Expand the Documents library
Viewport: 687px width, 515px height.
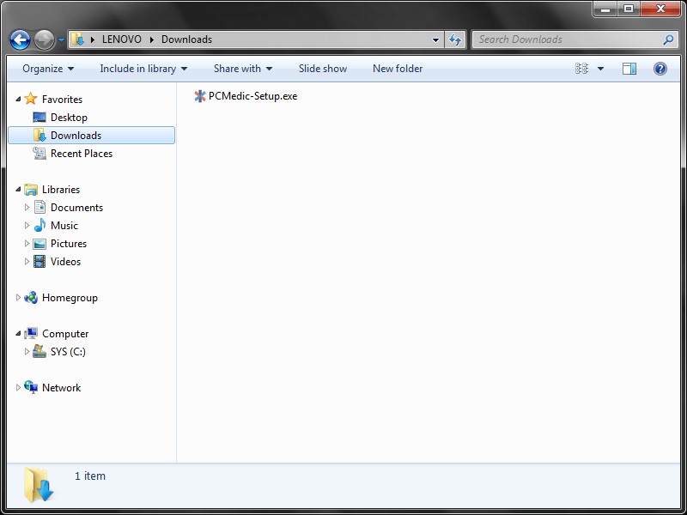click(x=27, y=208)
